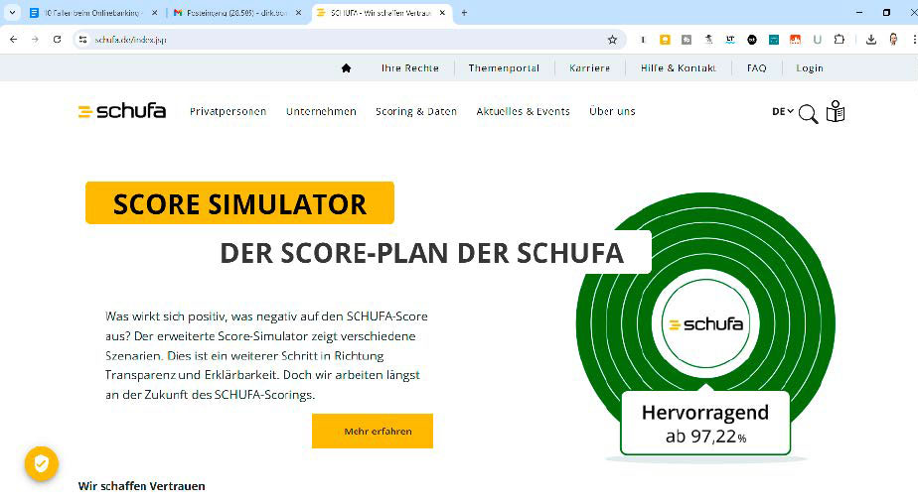Reload the schufa.de page
The image size is (918, 504).
pos(57,39)
